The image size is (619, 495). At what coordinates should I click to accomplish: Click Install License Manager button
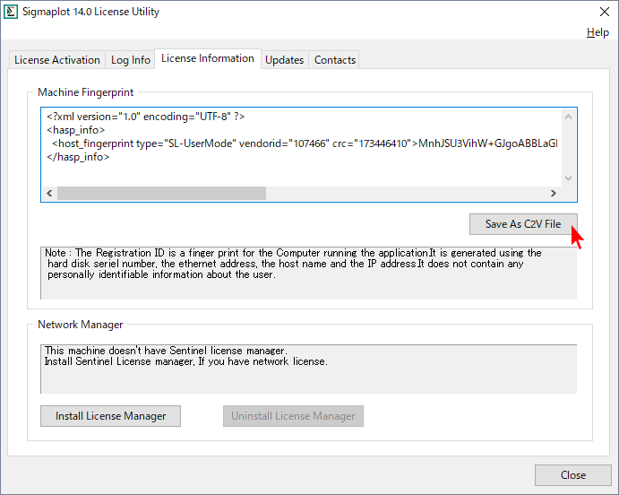(110, 416)
